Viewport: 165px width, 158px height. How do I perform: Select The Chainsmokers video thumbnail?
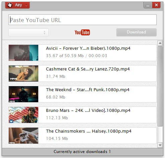click(23, 136)
